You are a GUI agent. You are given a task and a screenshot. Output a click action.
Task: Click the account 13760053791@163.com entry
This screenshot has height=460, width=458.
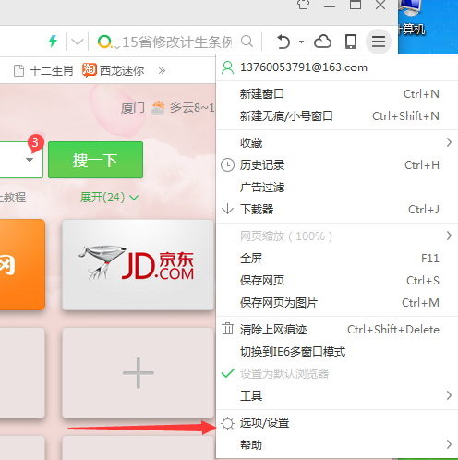337,67
